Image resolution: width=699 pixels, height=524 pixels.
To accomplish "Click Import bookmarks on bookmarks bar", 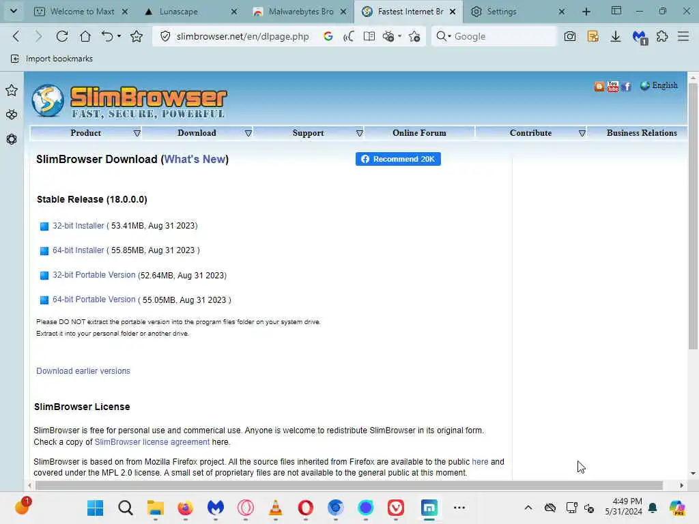I will point(52,59).
